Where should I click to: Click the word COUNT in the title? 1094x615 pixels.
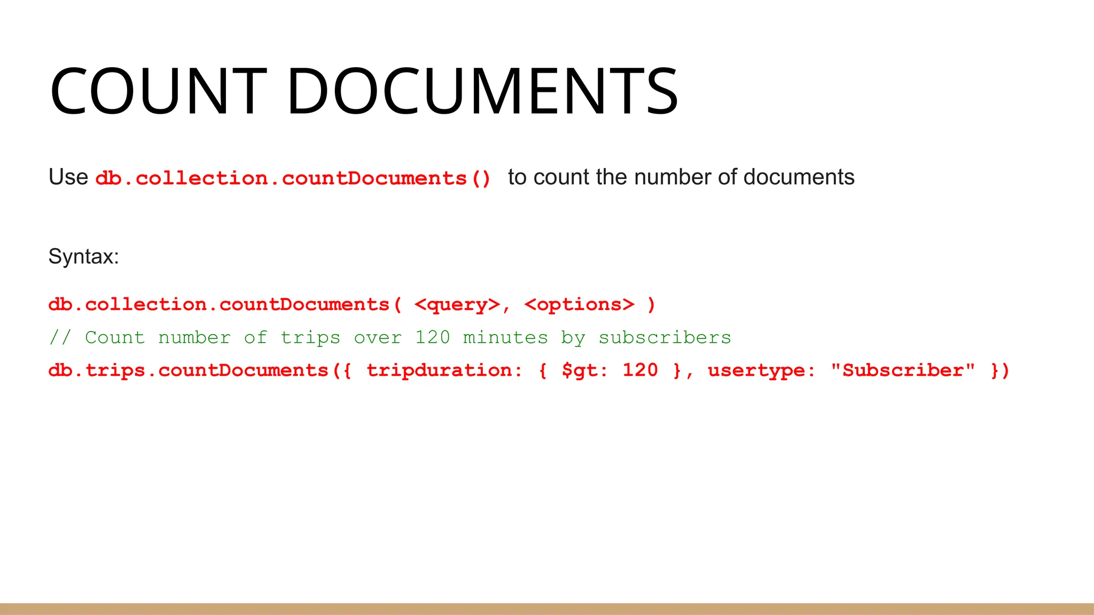click(x=158, y=91)
